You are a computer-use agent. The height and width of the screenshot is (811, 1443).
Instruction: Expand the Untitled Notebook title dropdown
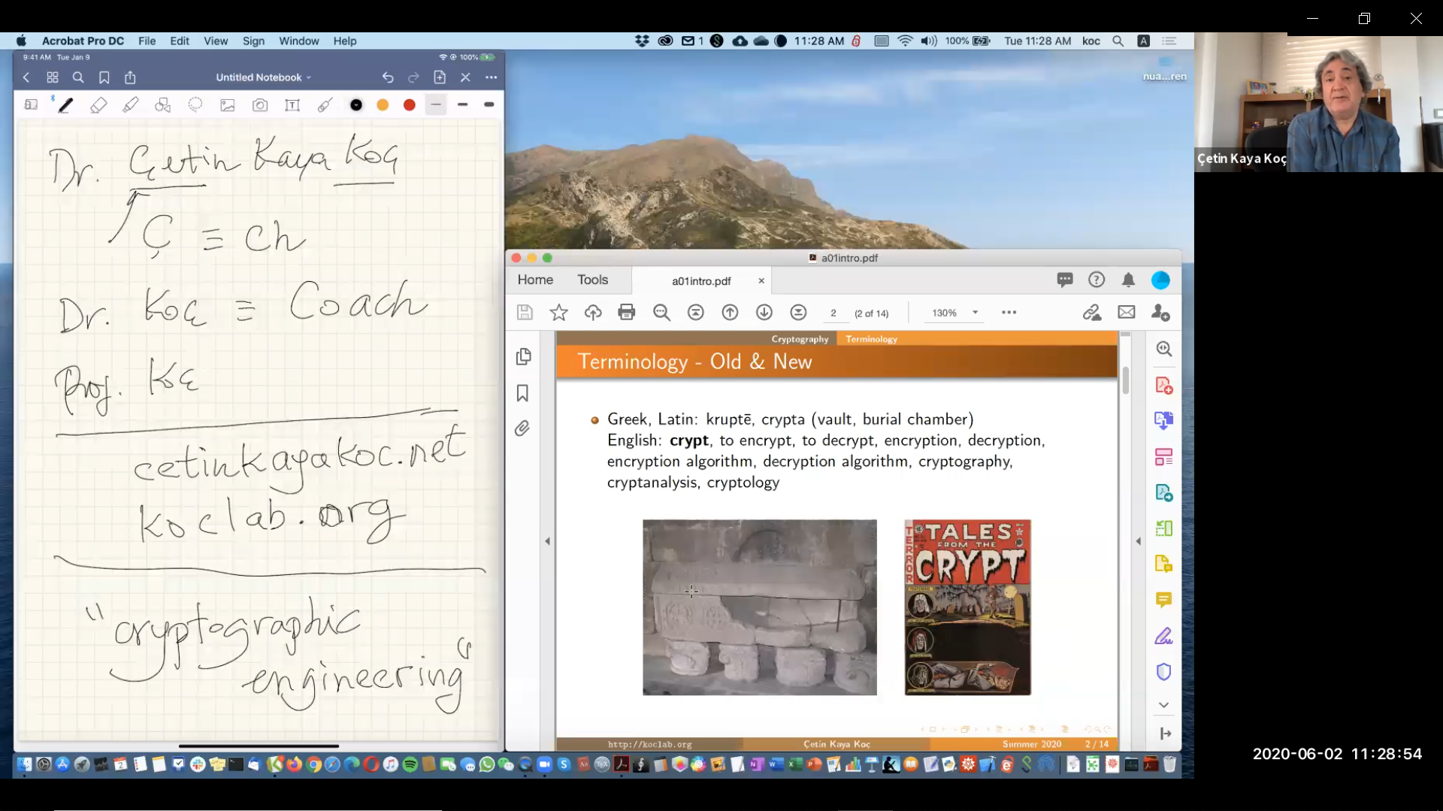point(263,77)
